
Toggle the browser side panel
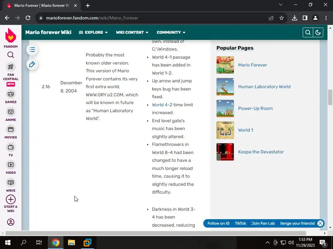pos(305,18)
